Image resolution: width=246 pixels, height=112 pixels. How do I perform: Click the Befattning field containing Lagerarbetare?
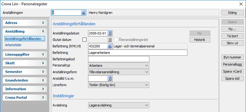click(138, 53)
